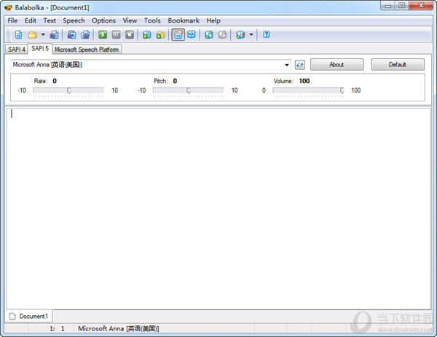This screenshot has width=437, height=337.
Task: Stop speech with the toolbar stop icon
Action: 130,35
